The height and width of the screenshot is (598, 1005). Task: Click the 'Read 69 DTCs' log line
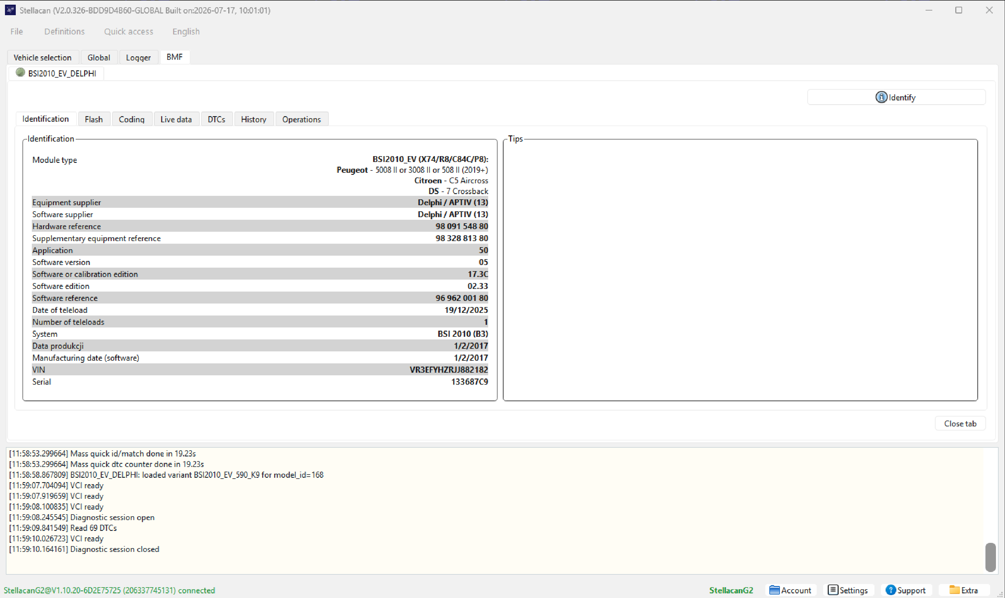63,528
